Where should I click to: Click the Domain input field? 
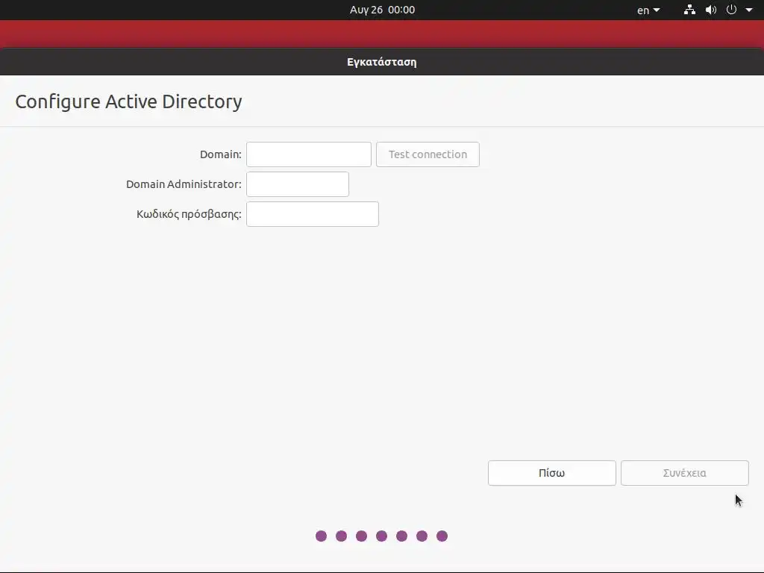[x=308, y=154]
